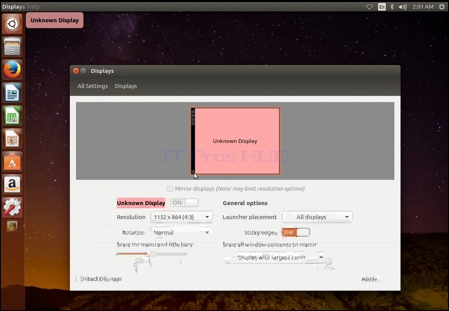Open the Amazon launcher icon
The height and width of the screenshot is (311, 449).
click(x=12, y=185)
